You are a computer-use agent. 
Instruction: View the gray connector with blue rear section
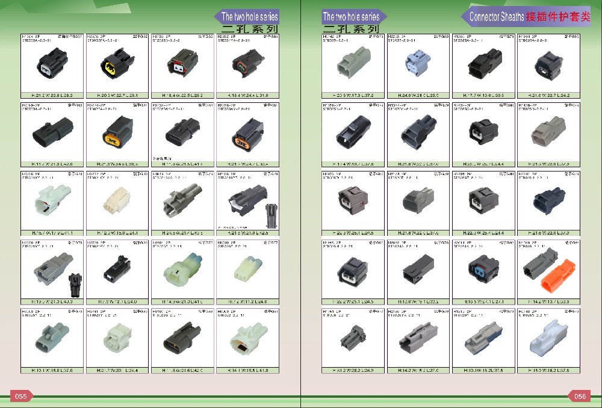point(484,338)
